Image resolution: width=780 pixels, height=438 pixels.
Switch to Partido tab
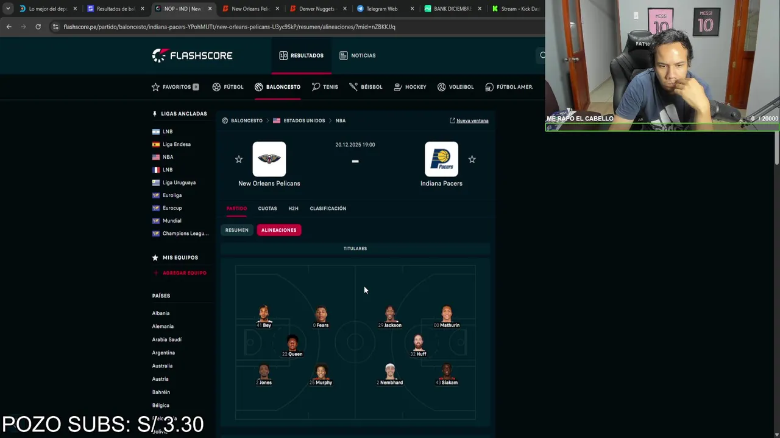(236, 209)
